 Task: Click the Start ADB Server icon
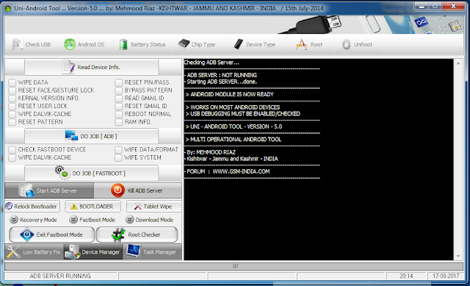[x=26, y=190]
